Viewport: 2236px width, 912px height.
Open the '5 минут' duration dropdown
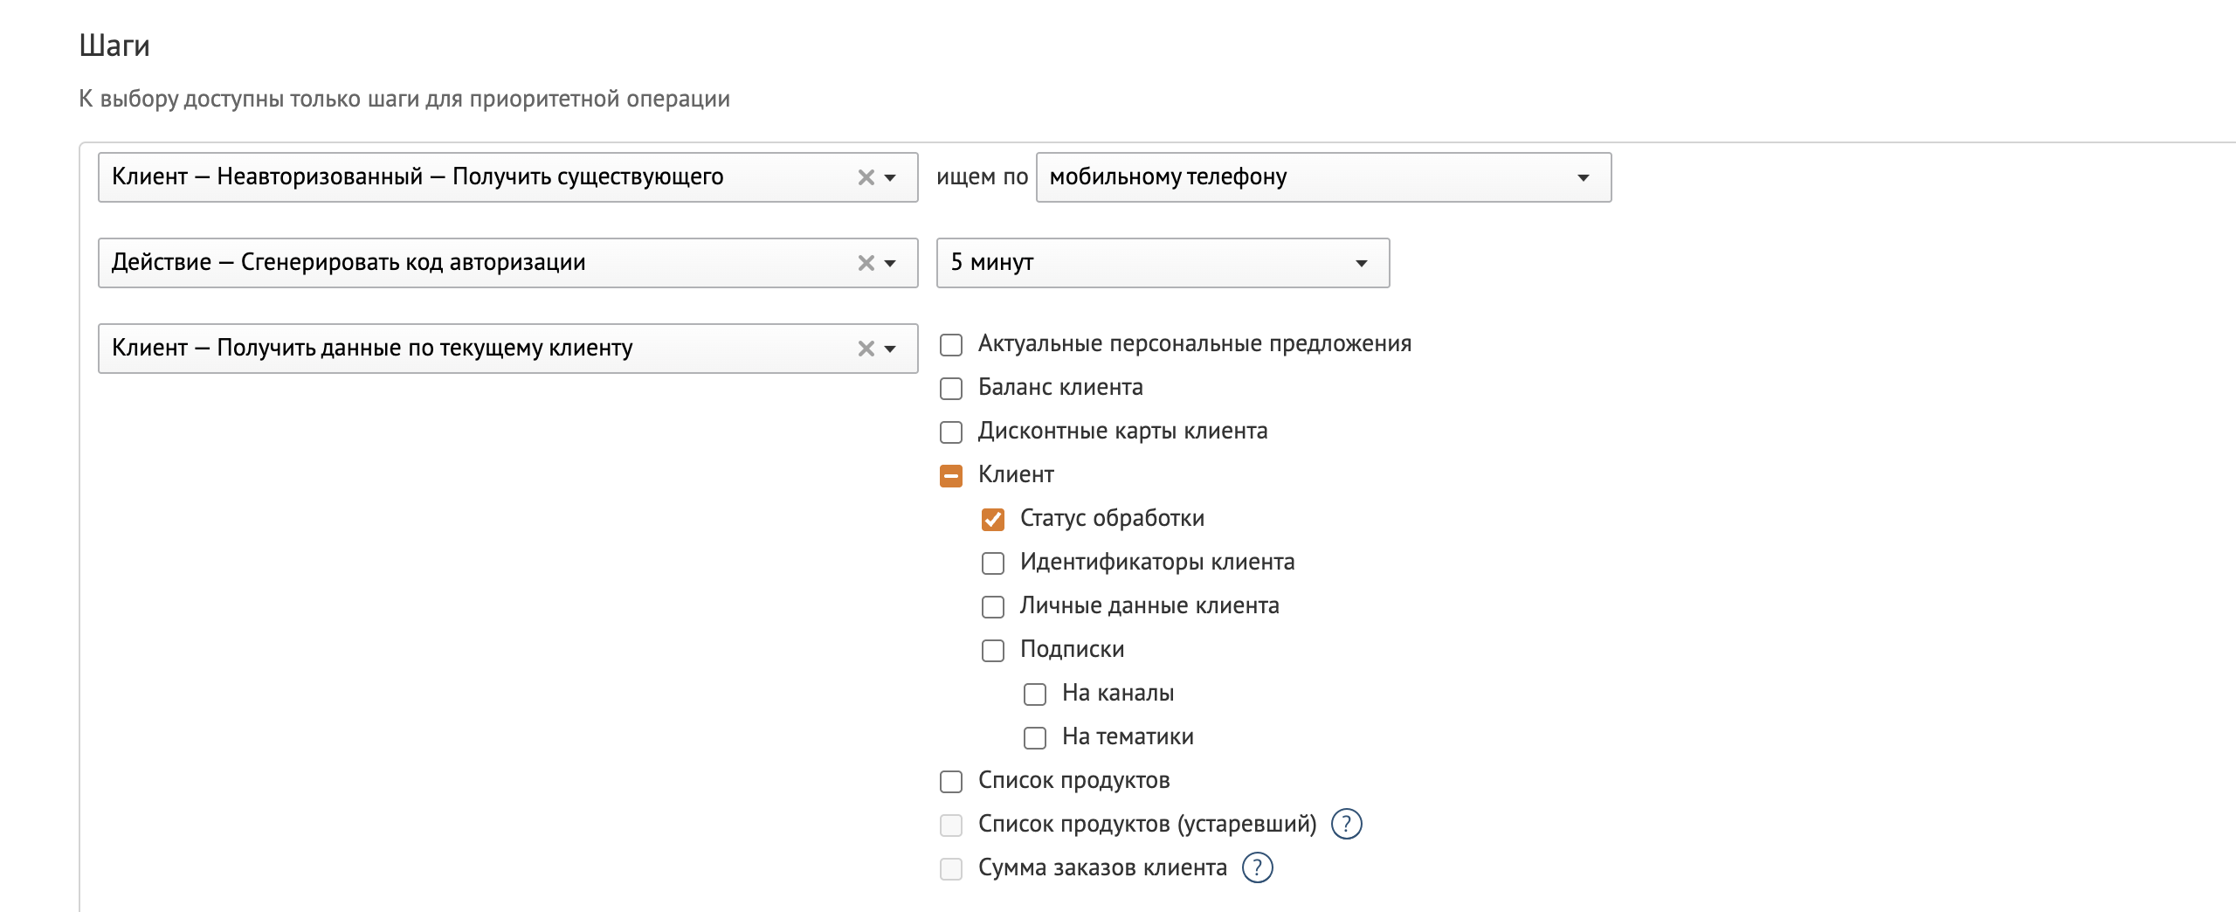point(1163,263)
